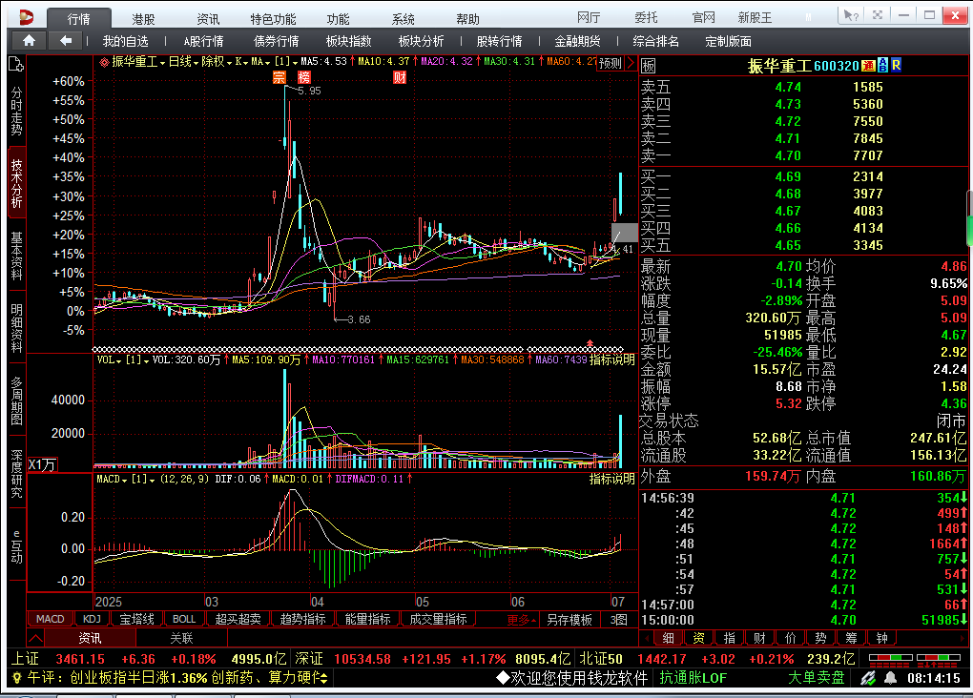Open the 系统 menu
The width and height of the screenshot is (973, 698).
coord(403,19)
